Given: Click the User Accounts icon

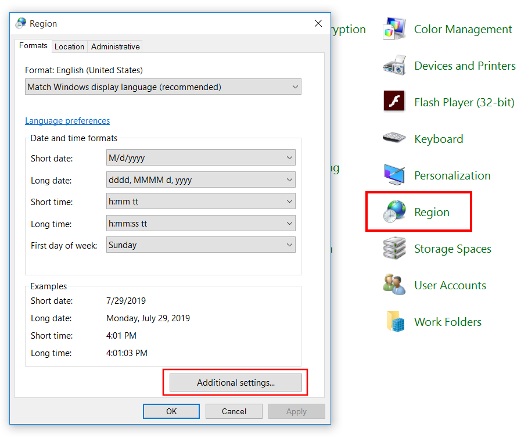Looking at the screenshot, I should [394, 285].
